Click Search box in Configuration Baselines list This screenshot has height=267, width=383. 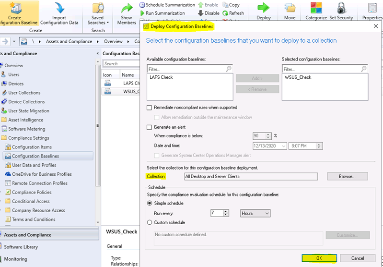coord(121,64)
